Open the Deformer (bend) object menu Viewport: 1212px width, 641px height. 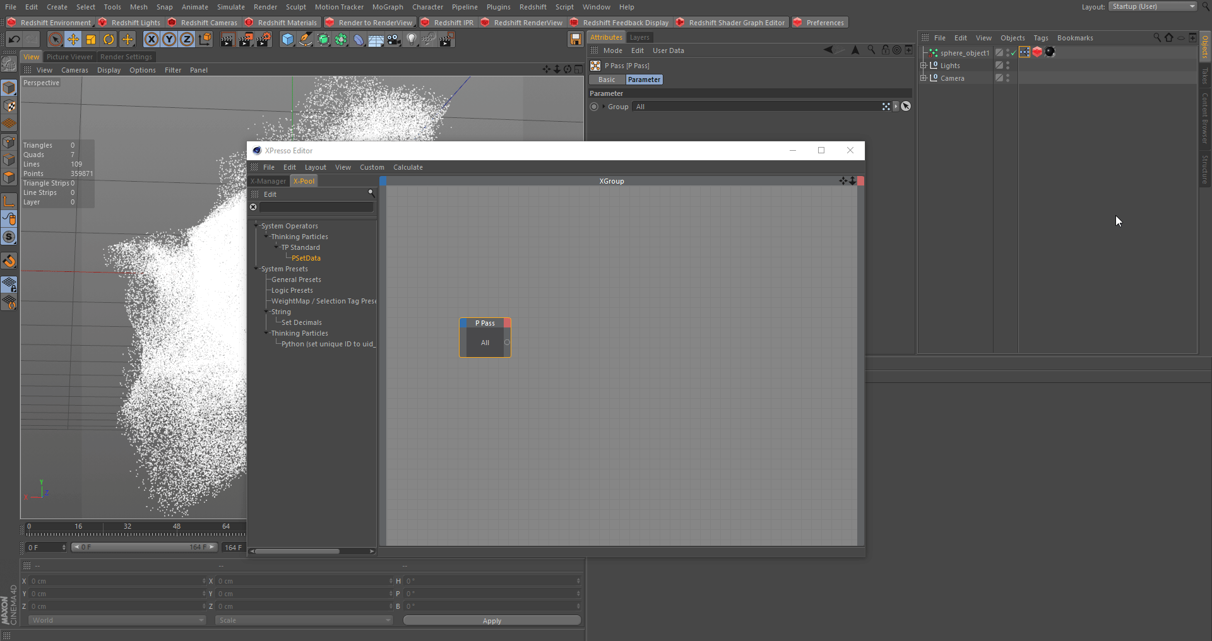coord(359,40)
